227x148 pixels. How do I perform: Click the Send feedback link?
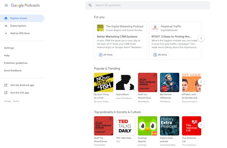[x=13, y=71]
